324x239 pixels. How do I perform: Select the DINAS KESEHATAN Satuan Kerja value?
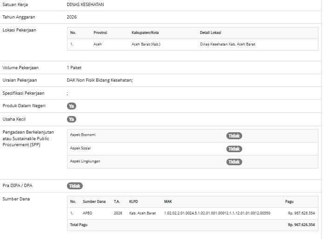[86, 4]
